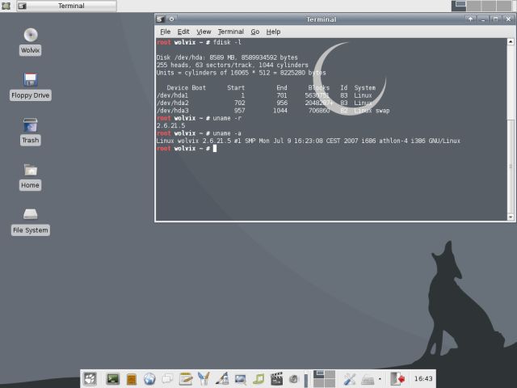The width and height of the screenshot is (517, 388).
Task: Select the Floppy Drive desktop icon
Action: pyautogui.click(x=31, y=86)
